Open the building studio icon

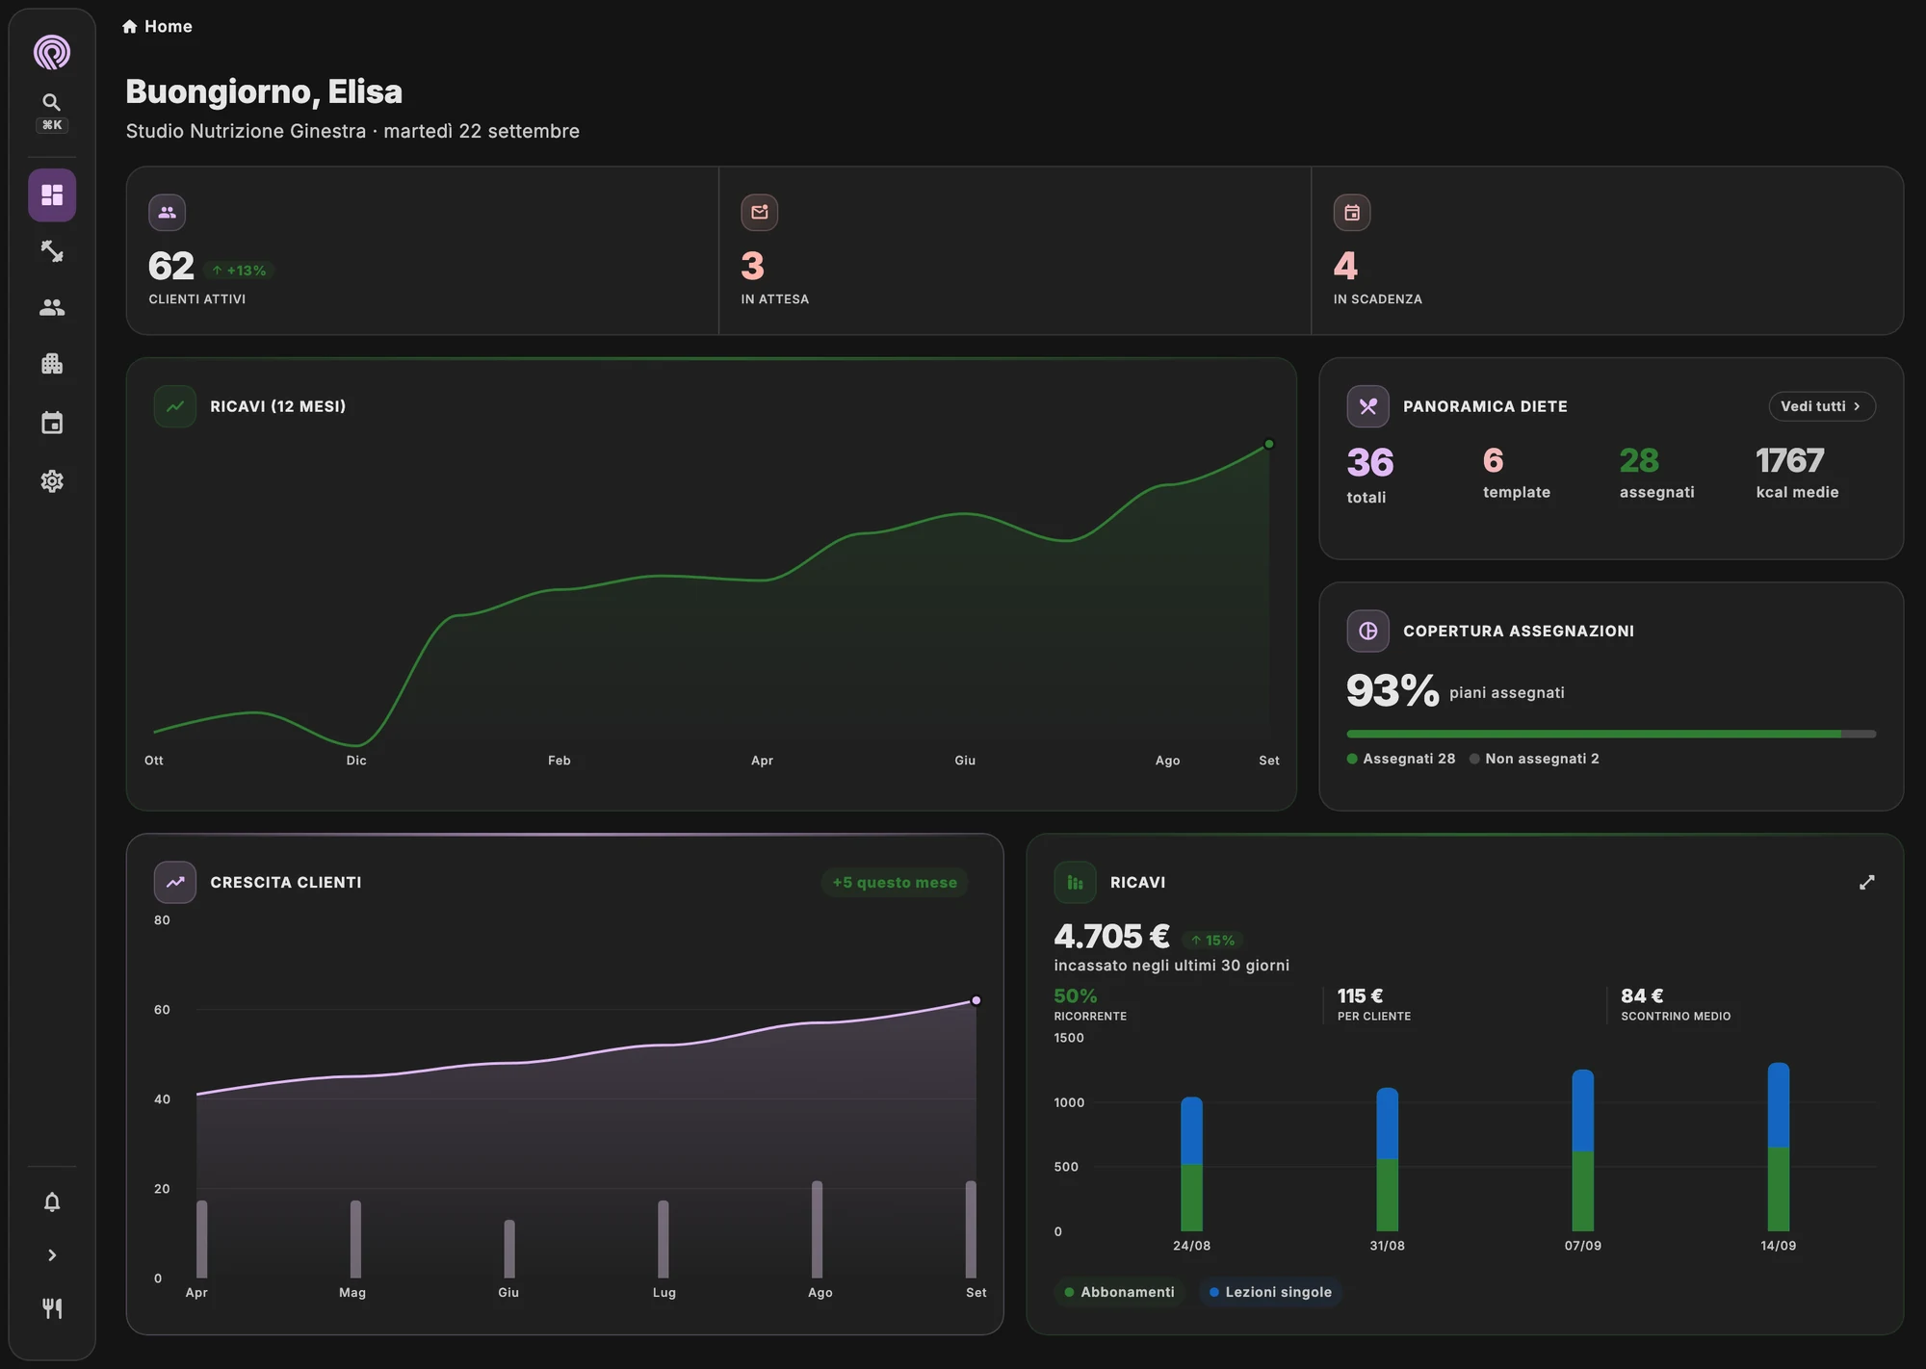click(x=52, y=364)
